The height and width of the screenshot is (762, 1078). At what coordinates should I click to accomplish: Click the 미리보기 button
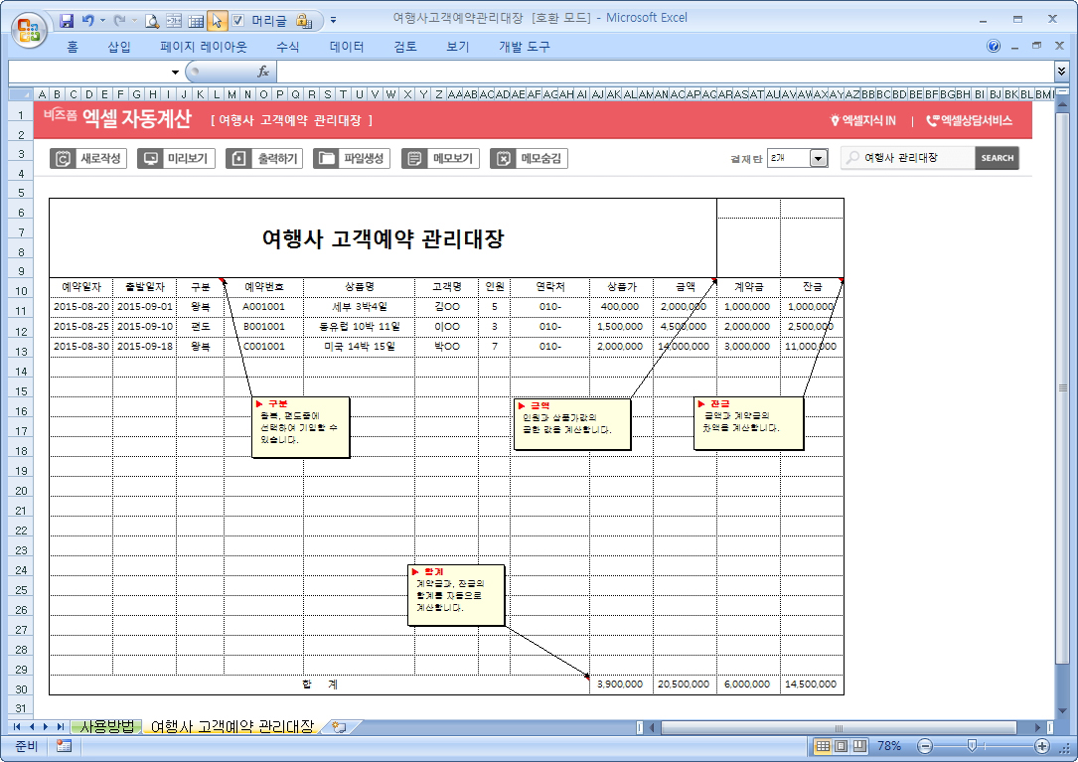click(176, 158)
